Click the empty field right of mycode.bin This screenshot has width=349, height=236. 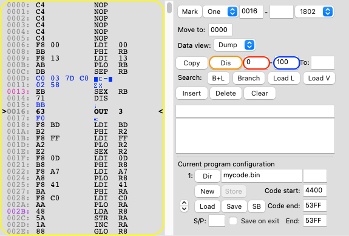(315, 175)
